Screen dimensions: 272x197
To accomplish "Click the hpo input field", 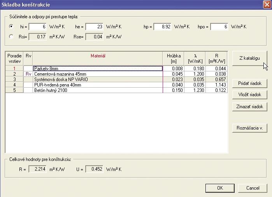I will click(x=219, y=27).
